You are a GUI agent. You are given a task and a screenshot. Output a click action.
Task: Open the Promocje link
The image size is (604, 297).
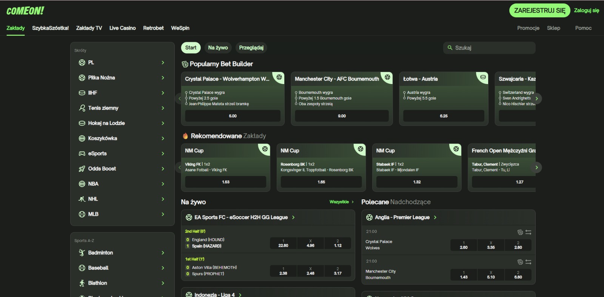(x=528, y=28)
